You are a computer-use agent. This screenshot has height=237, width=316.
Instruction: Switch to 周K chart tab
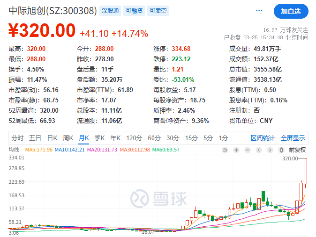(68, 138)
